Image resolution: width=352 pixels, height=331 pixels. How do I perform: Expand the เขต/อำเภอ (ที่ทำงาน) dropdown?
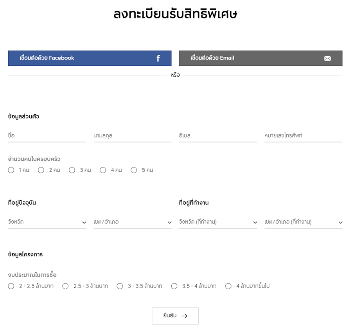pos(304,222)
